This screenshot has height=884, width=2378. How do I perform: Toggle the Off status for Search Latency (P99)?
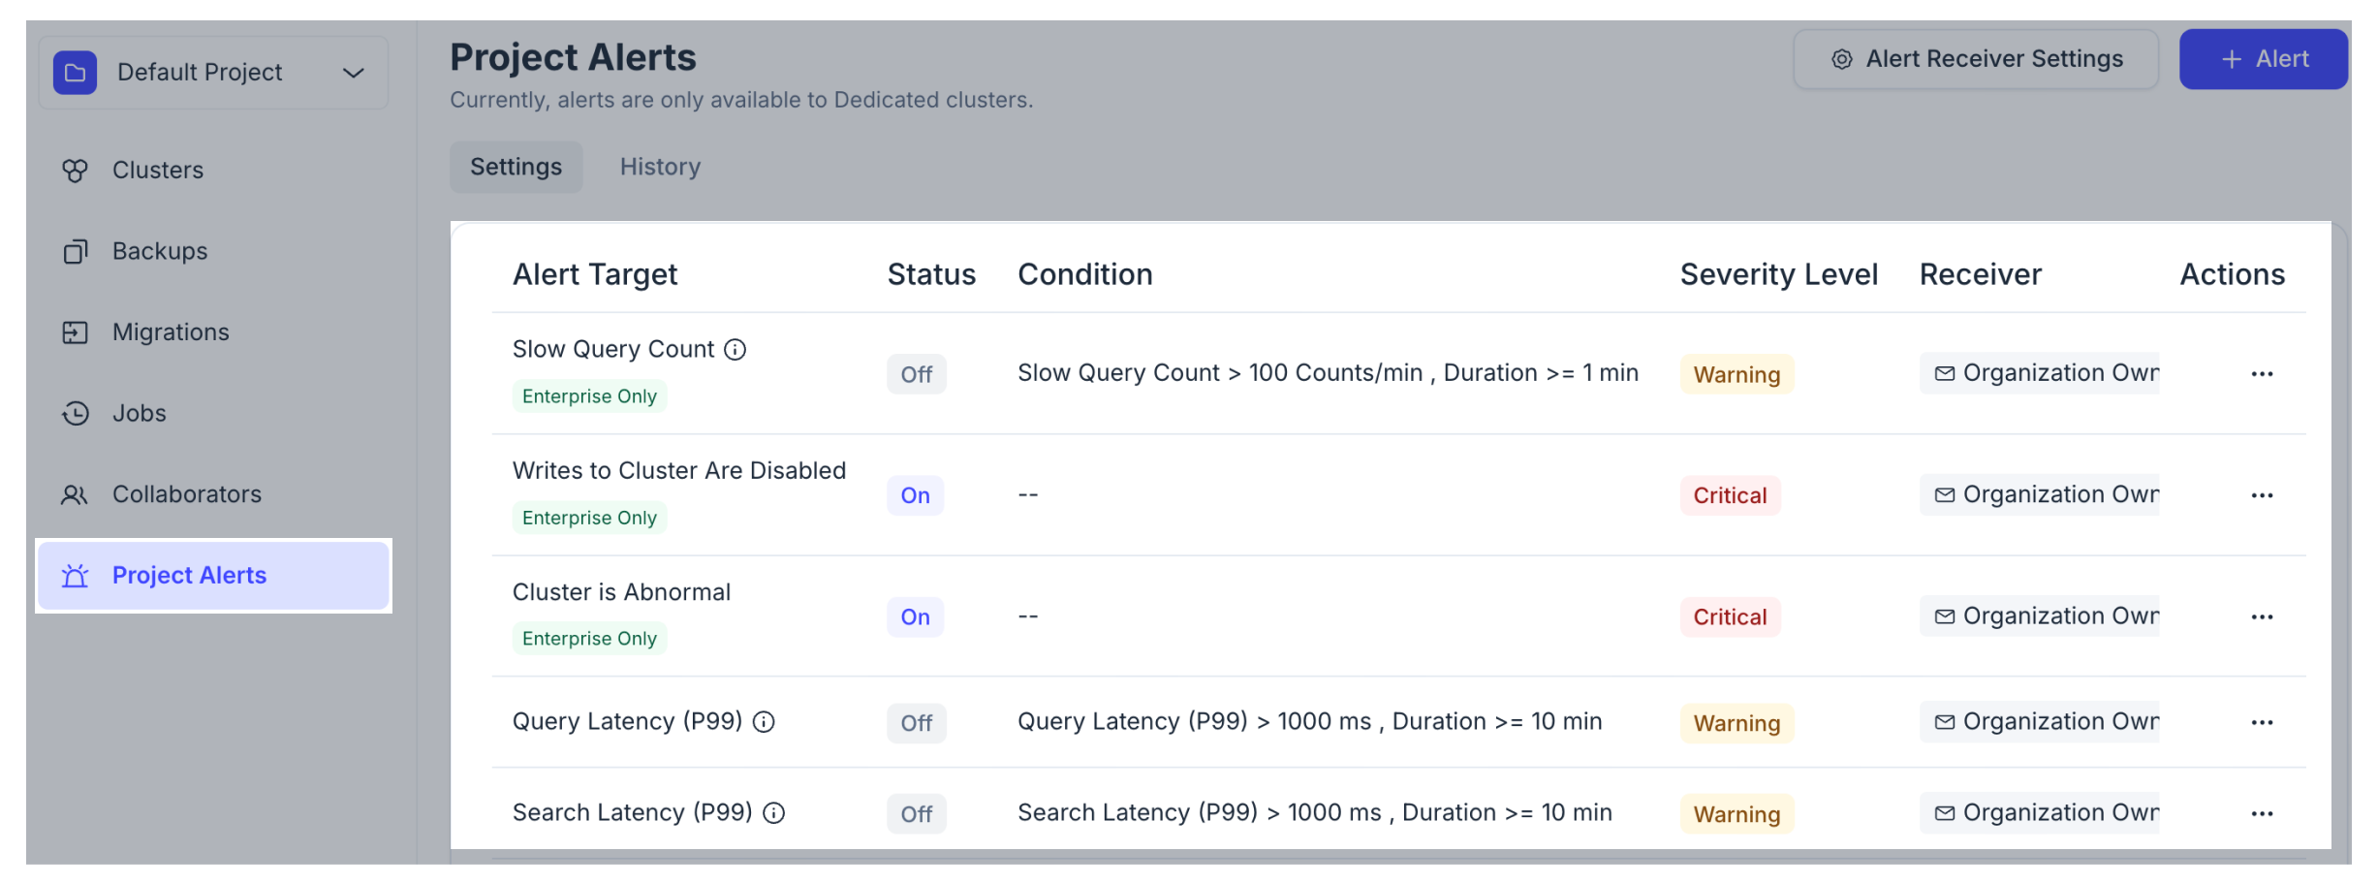tap(917, 814)
